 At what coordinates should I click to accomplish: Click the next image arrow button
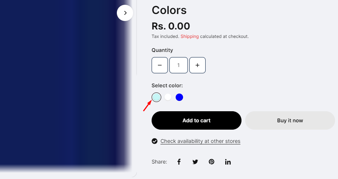125,13
